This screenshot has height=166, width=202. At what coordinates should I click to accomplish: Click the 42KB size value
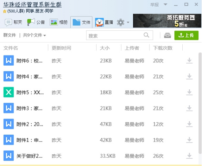106,140
